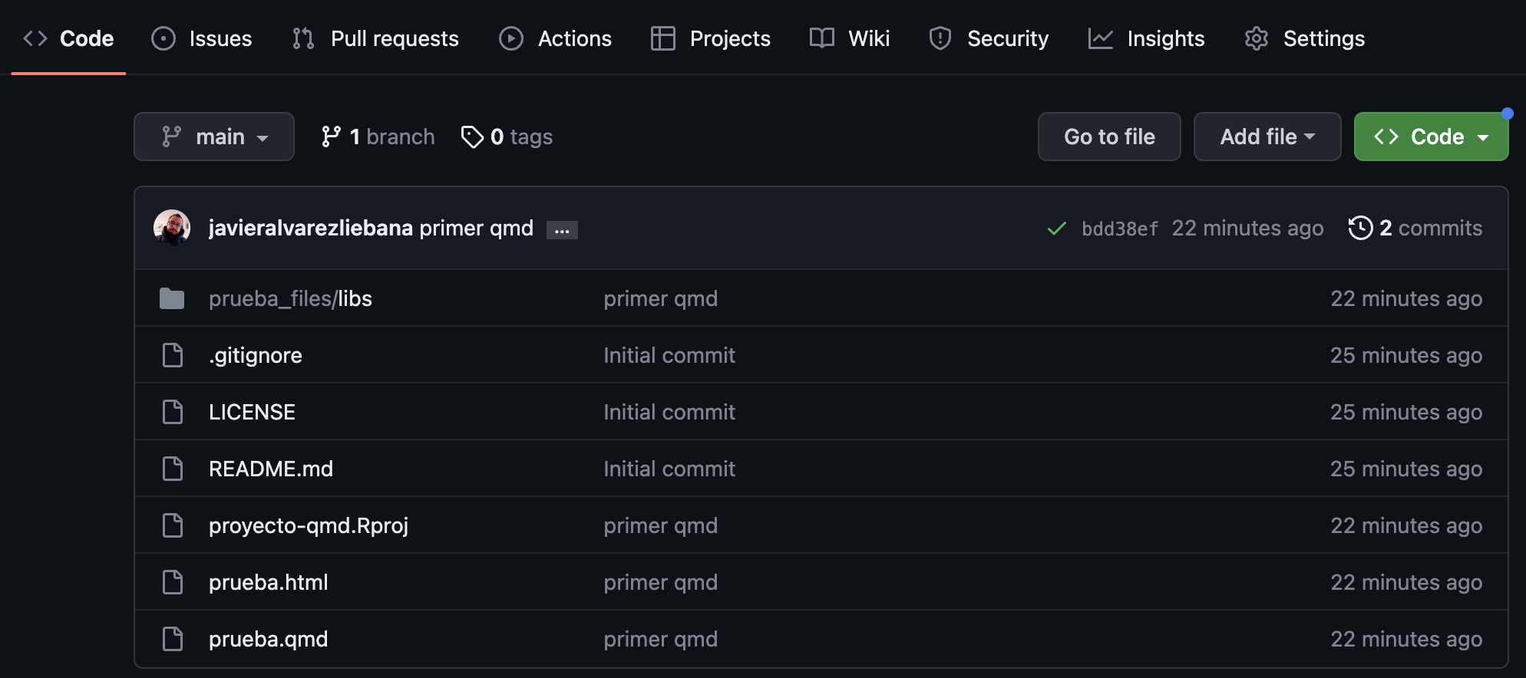Screen dimensions: 1526x678
Task: Switch to the Pull requests tab
Action: pos(376,38)
